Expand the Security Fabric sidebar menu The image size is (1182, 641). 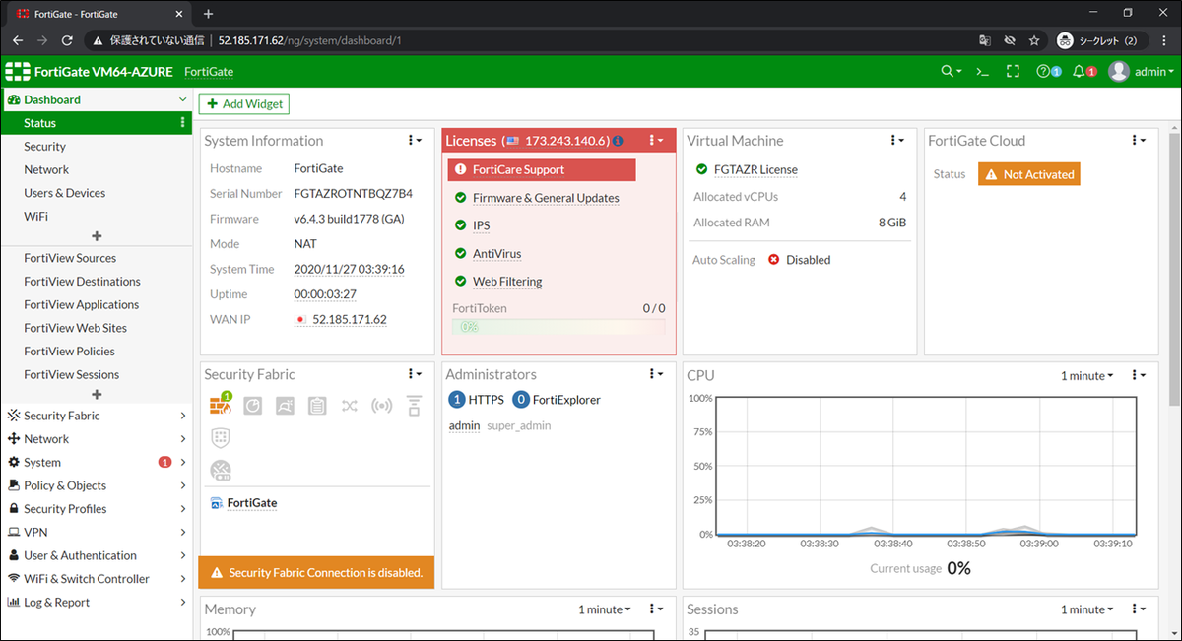tap(97, 416)
